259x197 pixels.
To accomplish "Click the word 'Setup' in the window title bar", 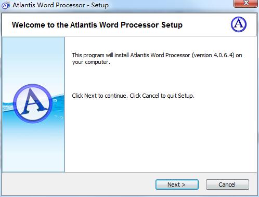I will pos(100,5).
